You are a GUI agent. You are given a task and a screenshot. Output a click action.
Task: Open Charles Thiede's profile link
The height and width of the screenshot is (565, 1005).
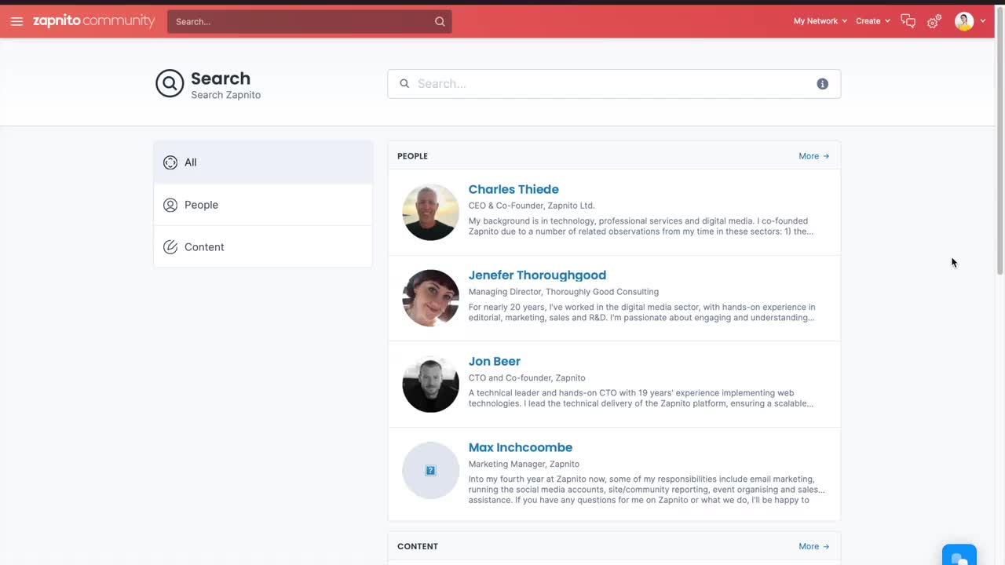513,189
